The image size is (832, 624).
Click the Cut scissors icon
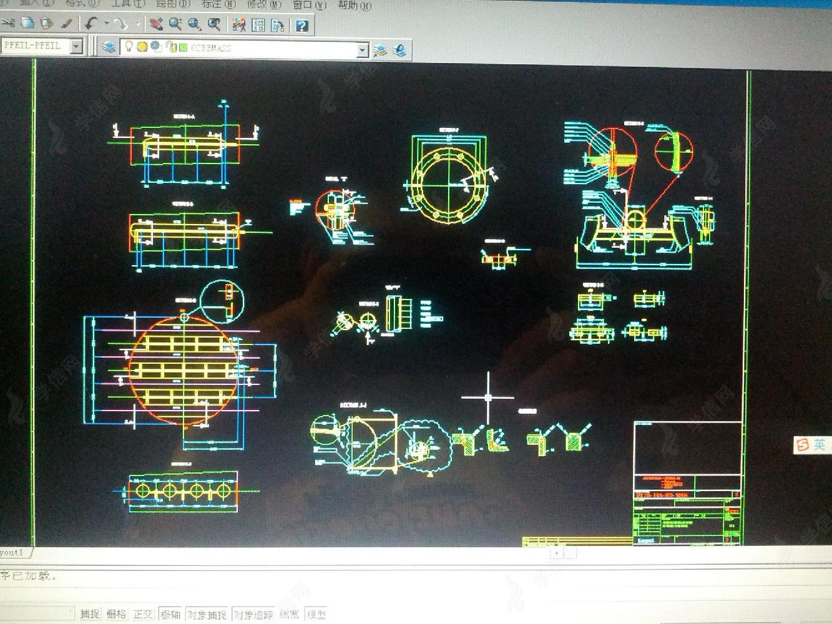pos(7,23)
